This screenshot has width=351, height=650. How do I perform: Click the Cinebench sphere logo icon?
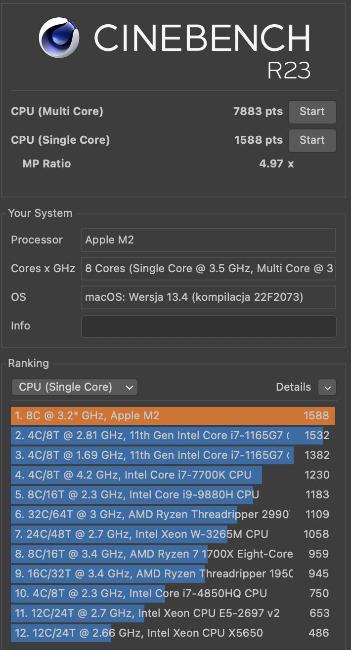[59, 38]
